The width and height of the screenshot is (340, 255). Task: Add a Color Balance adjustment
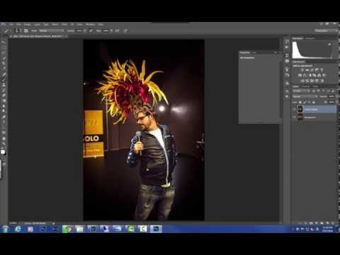click(x=304, y=75)
